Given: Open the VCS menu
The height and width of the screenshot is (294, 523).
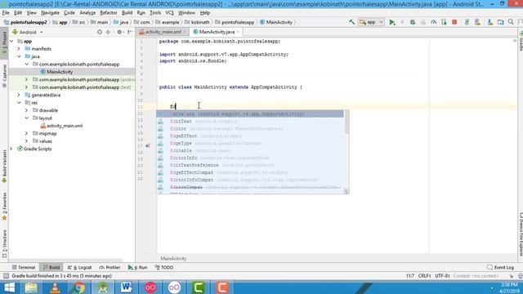Looking at the screenshot, I should coord(169,13).
